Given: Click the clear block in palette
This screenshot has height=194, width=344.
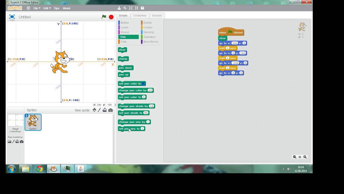Looking at the screenshot, I should click(122, 50).
